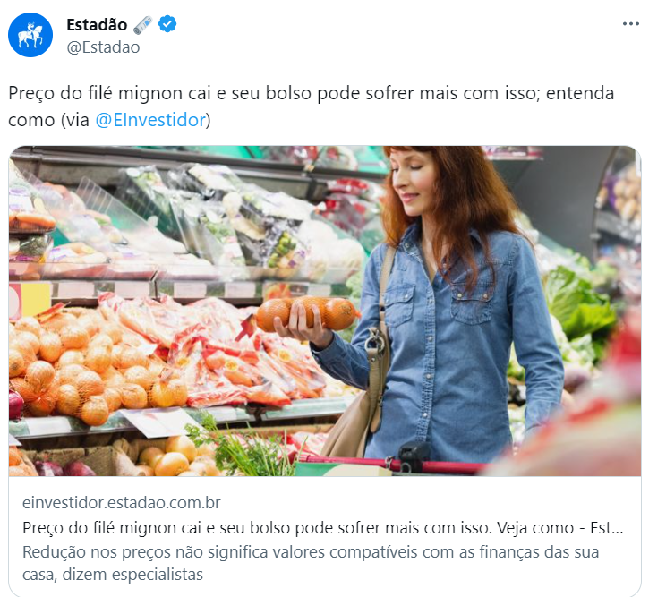Open the @EInvestidor mention link
Image resolution: width=649 pixels, height=597 pixels.
click(x=150, y=120)
